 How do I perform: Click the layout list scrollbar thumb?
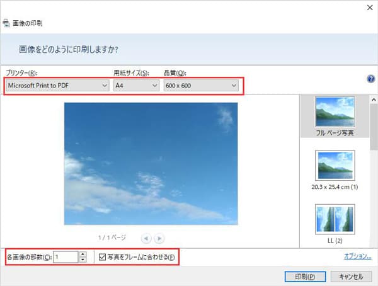[374, 127]
